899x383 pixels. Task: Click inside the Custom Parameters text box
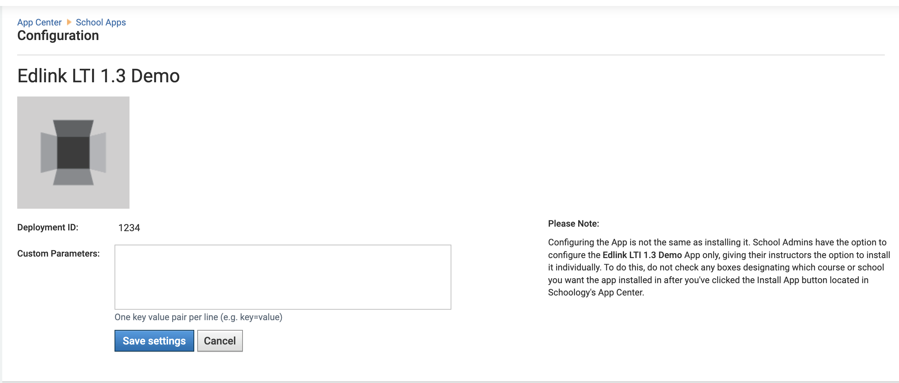pyautogui.click(x=283, y=277)
